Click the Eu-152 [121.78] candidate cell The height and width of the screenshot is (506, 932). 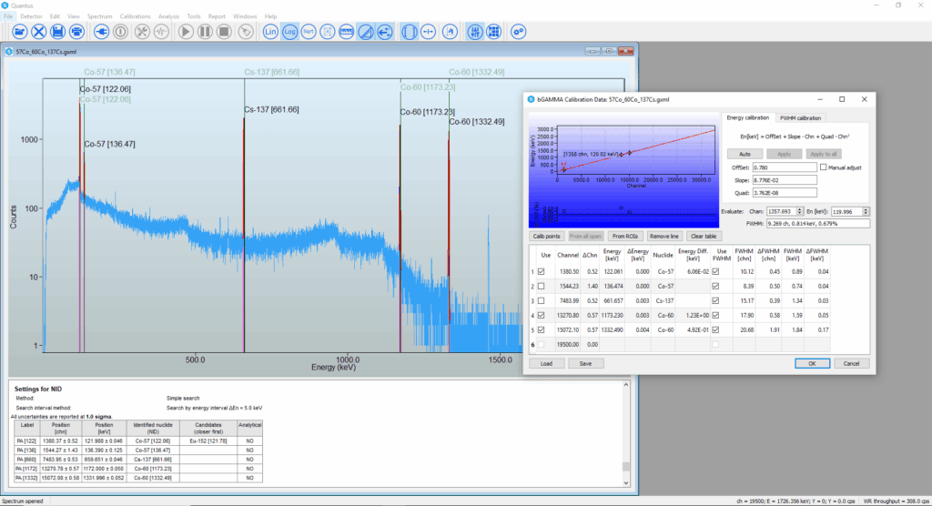point(208,441)
